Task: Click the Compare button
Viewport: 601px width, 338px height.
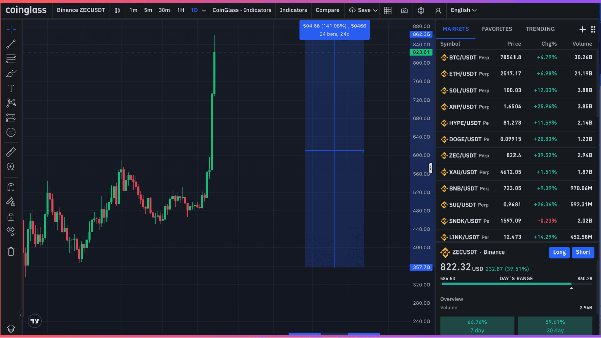Action: 328,10
